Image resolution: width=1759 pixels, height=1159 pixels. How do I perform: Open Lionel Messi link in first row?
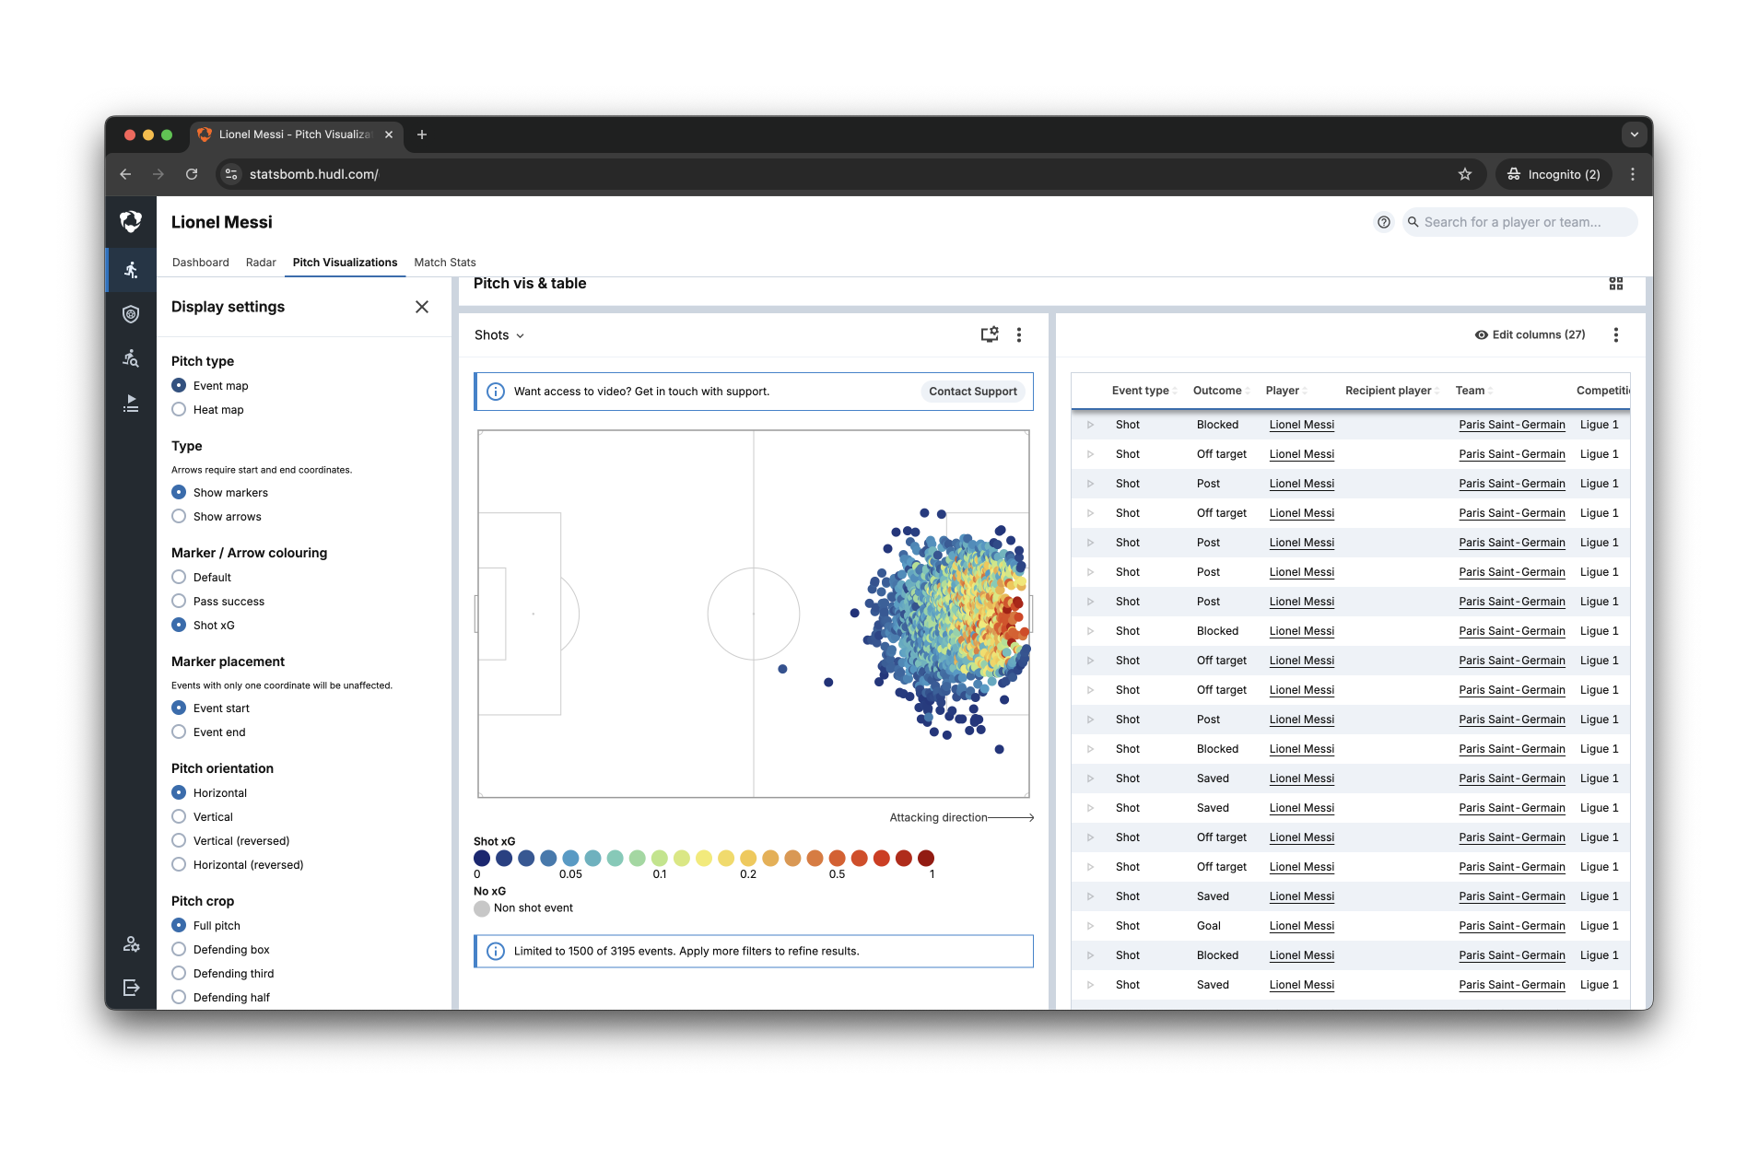click(1301, 425)
